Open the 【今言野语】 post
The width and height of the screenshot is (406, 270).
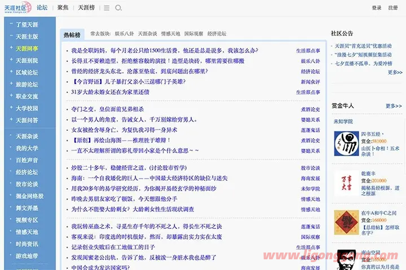coord(129,82)
